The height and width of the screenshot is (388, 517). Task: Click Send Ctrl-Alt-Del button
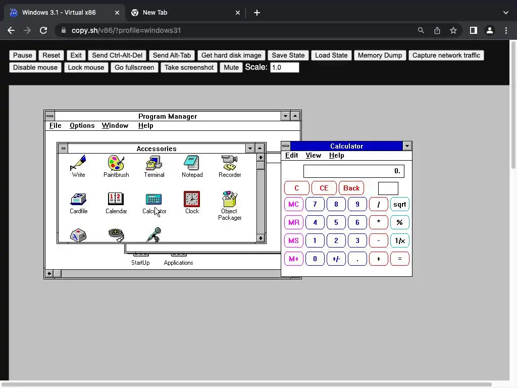point(117,55)
